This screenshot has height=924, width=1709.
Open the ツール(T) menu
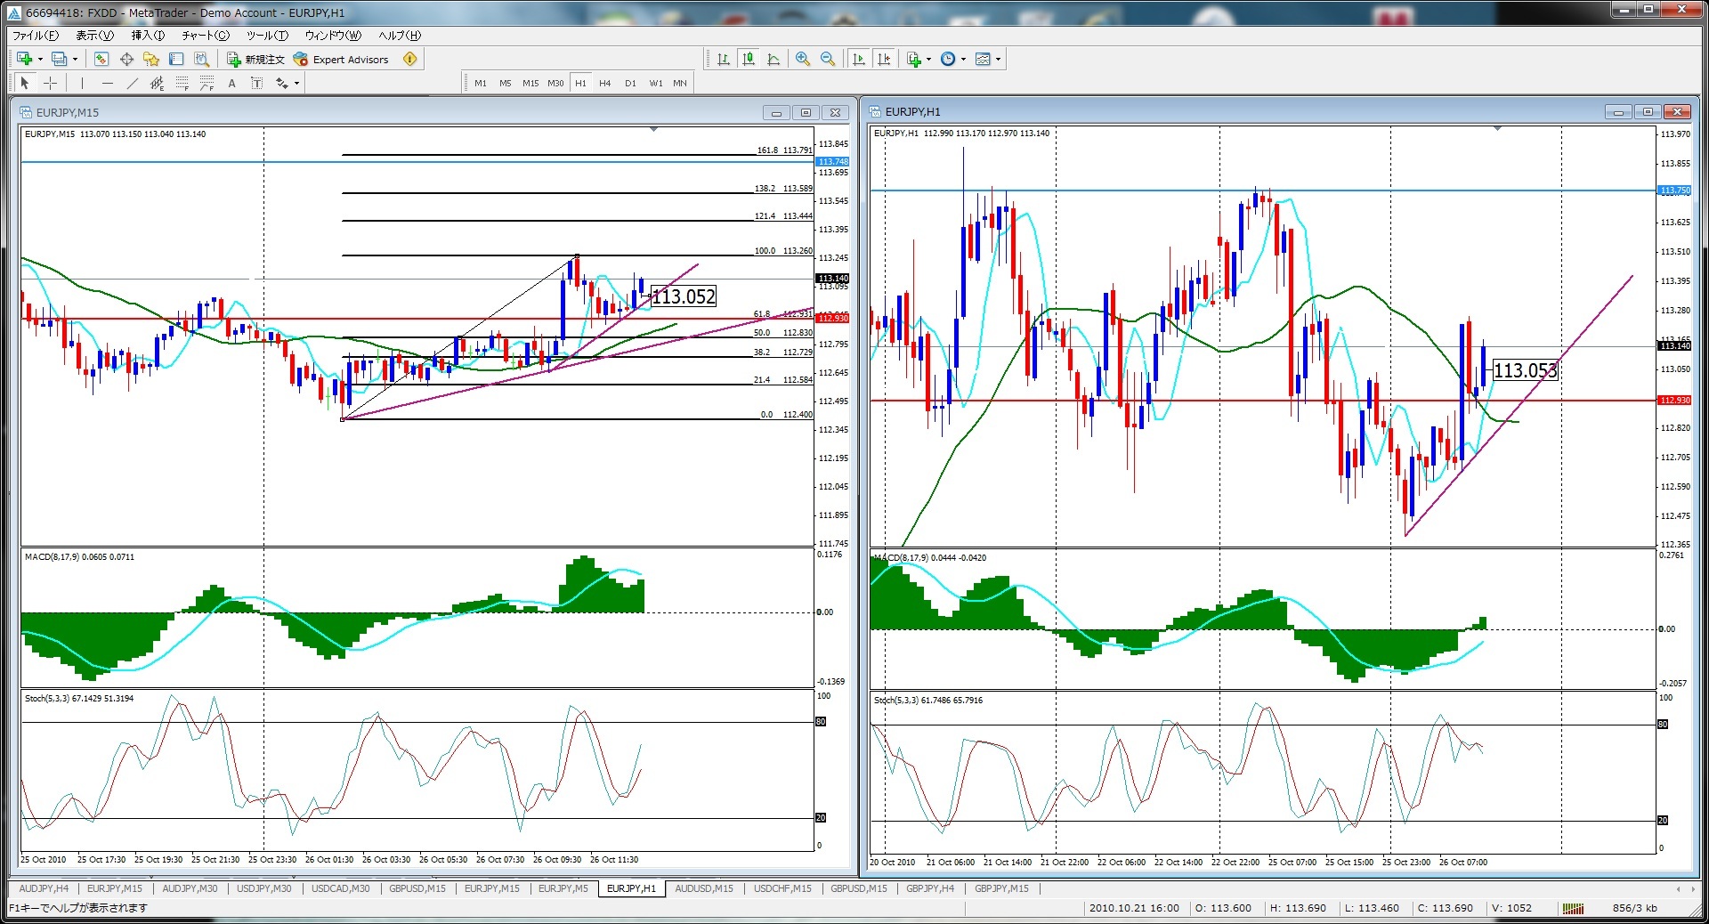click(x=267, y=36)
